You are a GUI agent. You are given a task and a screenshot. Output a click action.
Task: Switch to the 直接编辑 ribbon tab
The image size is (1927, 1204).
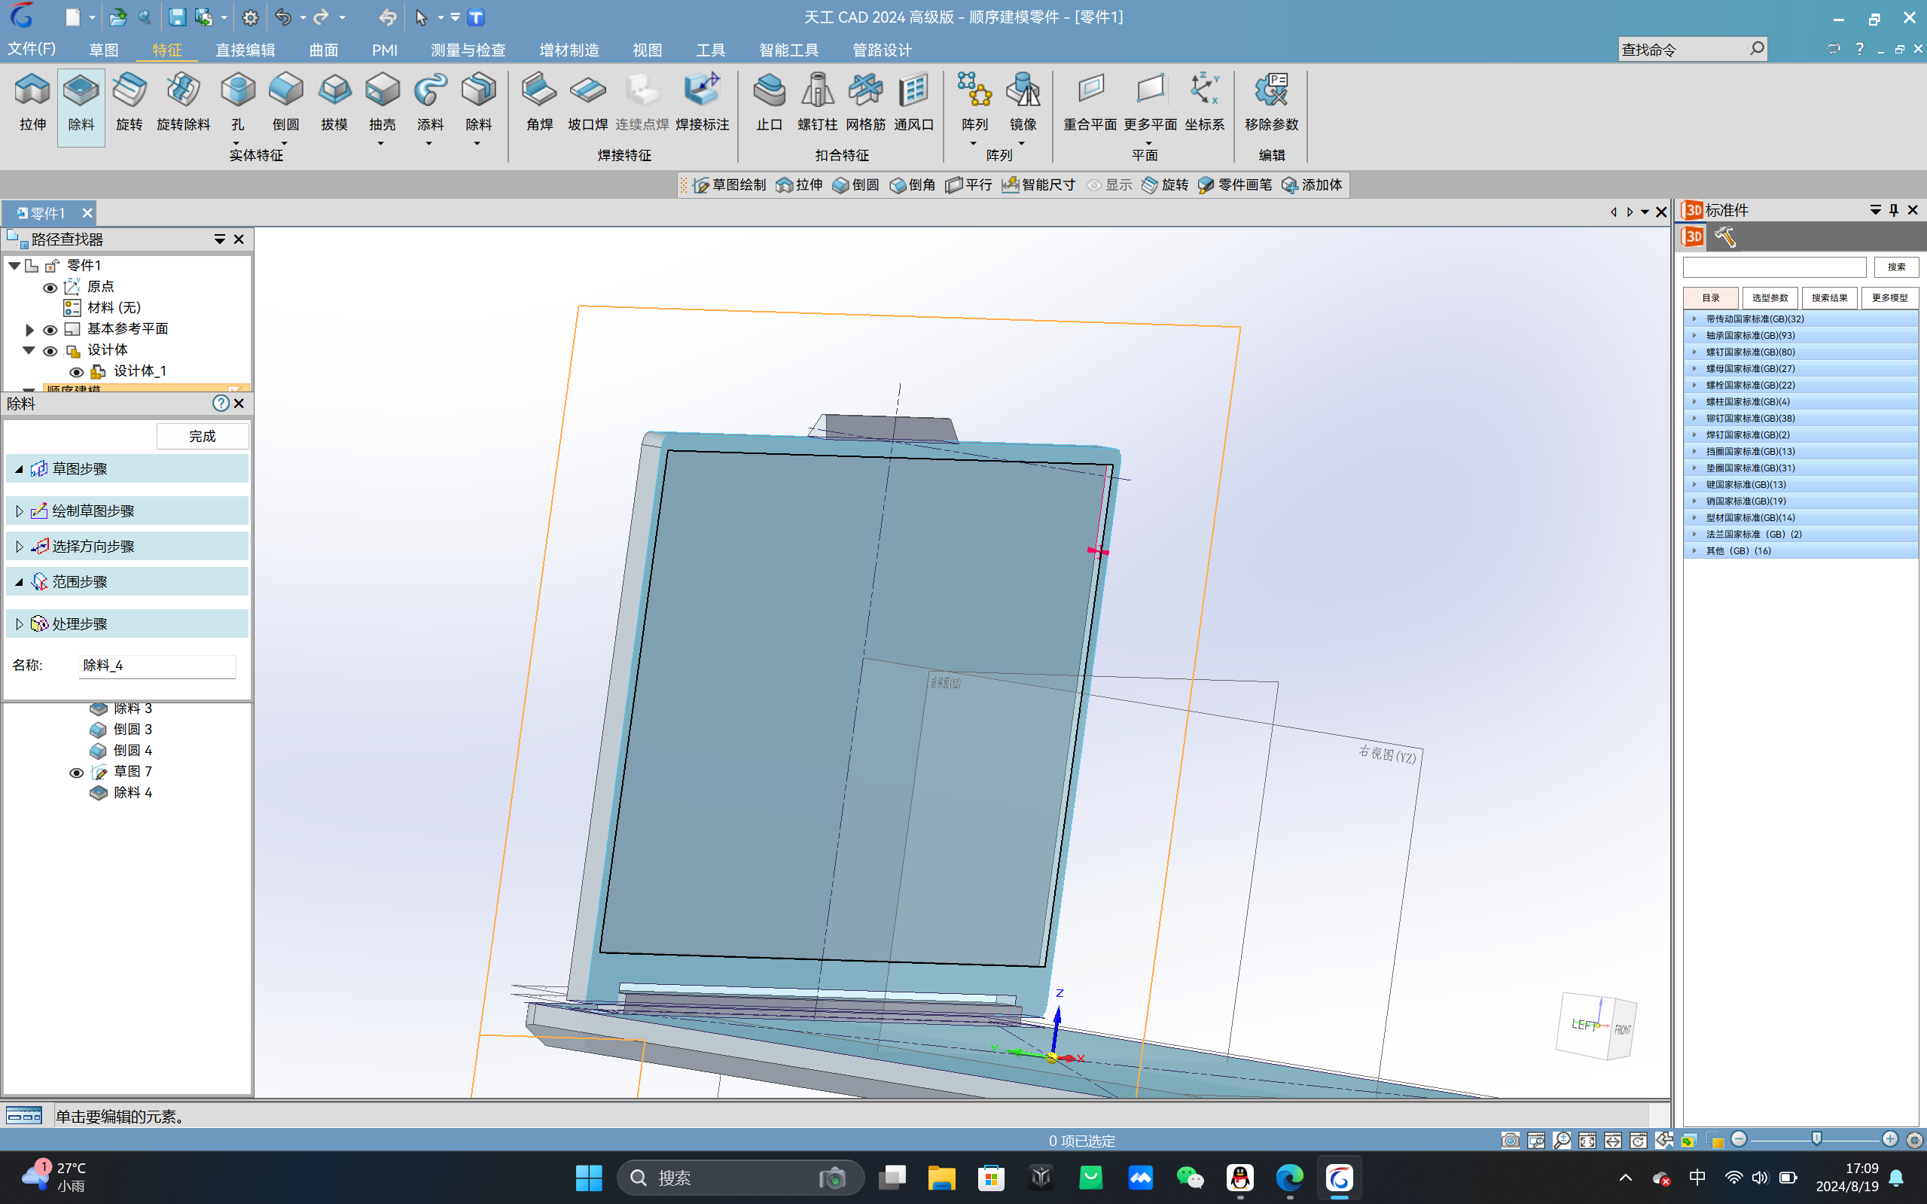click(x=245, y=50)
